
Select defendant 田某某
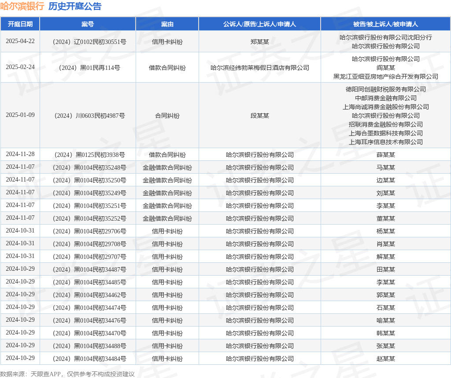386,269
